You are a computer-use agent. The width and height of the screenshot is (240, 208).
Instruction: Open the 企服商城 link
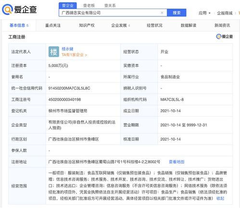click(225, 13)
